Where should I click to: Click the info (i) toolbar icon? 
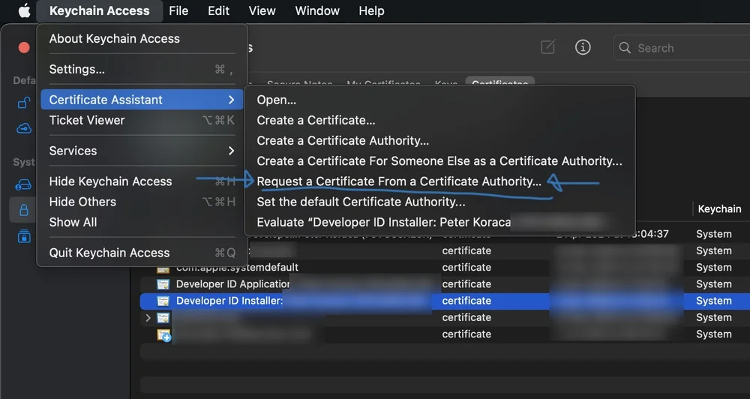click(x=583, y=47)
